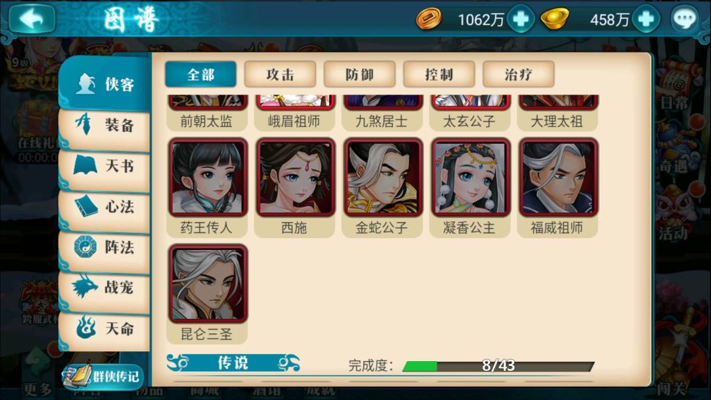Open 金蛇公子 hero portrait
The image size is (711, 400).
point(383,177)
